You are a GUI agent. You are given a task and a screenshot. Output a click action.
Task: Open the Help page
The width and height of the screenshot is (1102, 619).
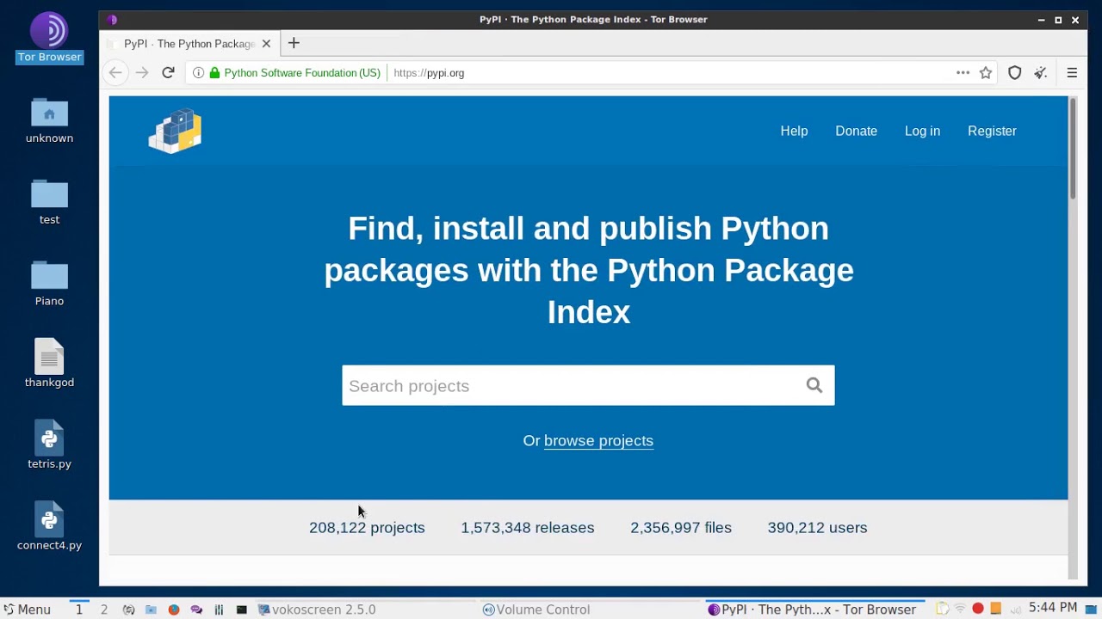[794, 131]
